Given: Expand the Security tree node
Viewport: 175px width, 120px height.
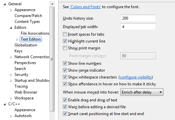Looking at the screenshot, I should tap(11, 75).
